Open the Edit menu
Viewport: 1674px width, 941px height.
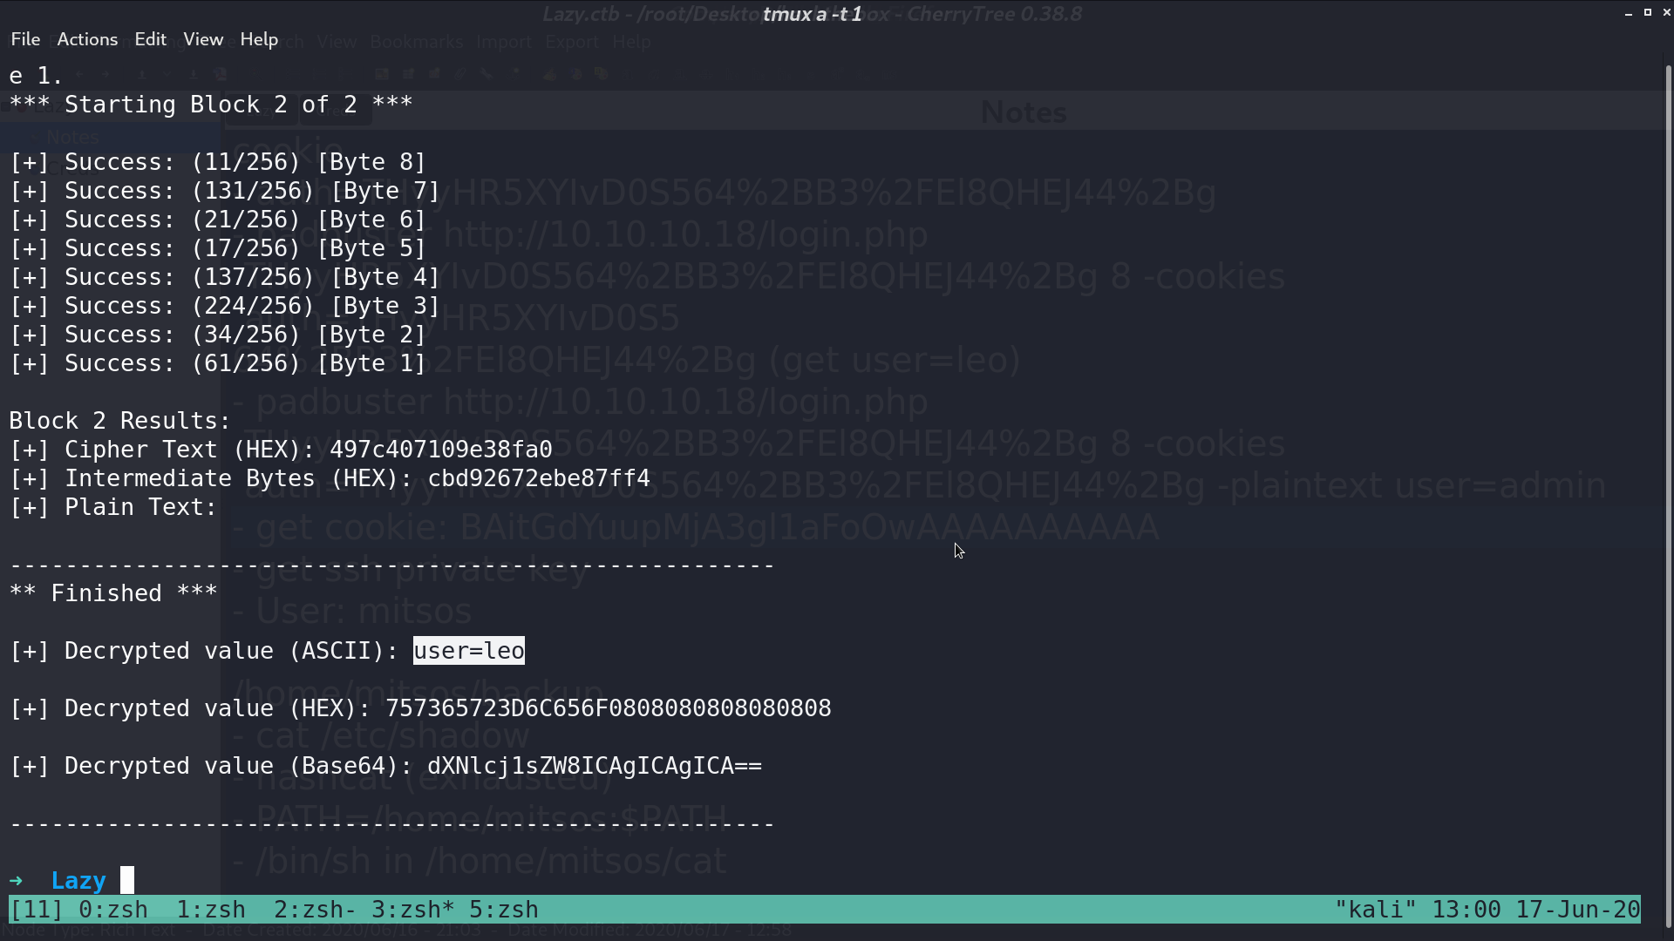[x=150, y=39]
